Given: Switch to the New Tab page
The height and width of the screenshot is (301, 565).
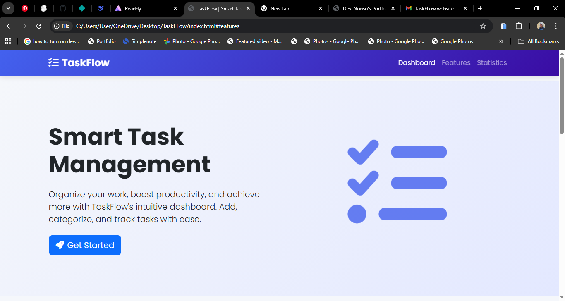Looking at the screenshot, I should [281, 8].
